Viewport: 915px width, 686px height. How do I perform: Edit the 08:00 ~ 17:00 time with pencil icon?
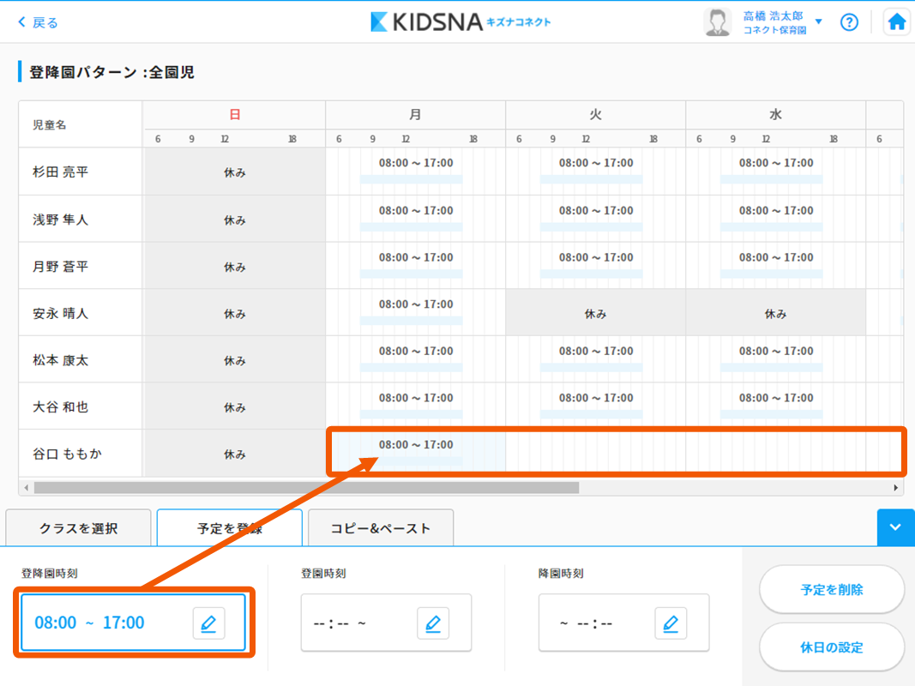click(x=208, y=623)
